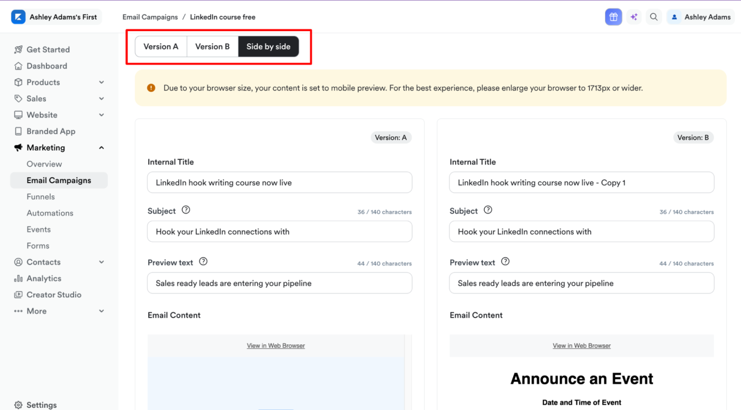Click the Contacts person icon
741x410 pixels.
[19, 262]
